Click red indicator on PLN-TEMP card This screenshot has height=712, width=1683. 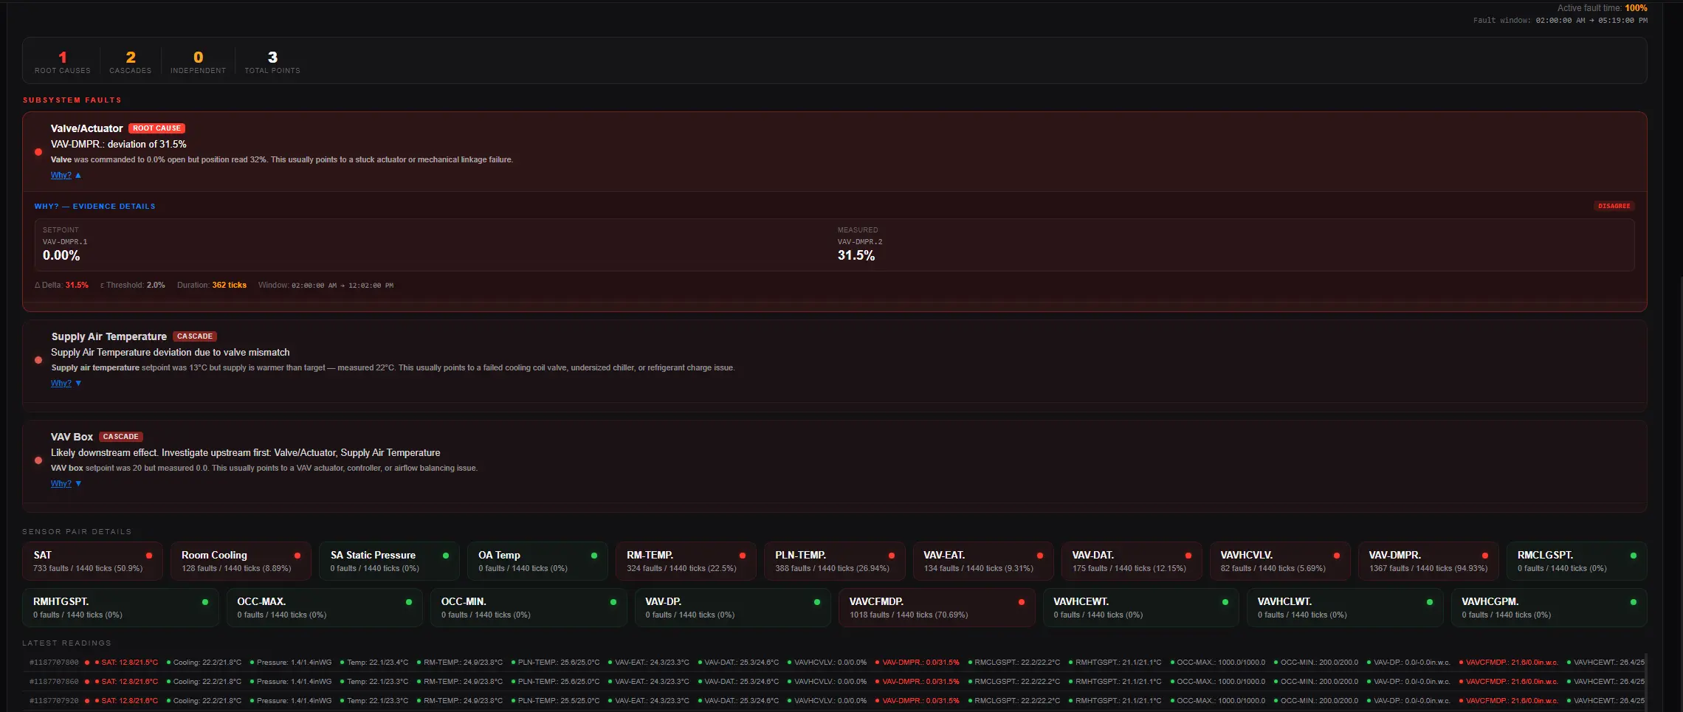892,556
